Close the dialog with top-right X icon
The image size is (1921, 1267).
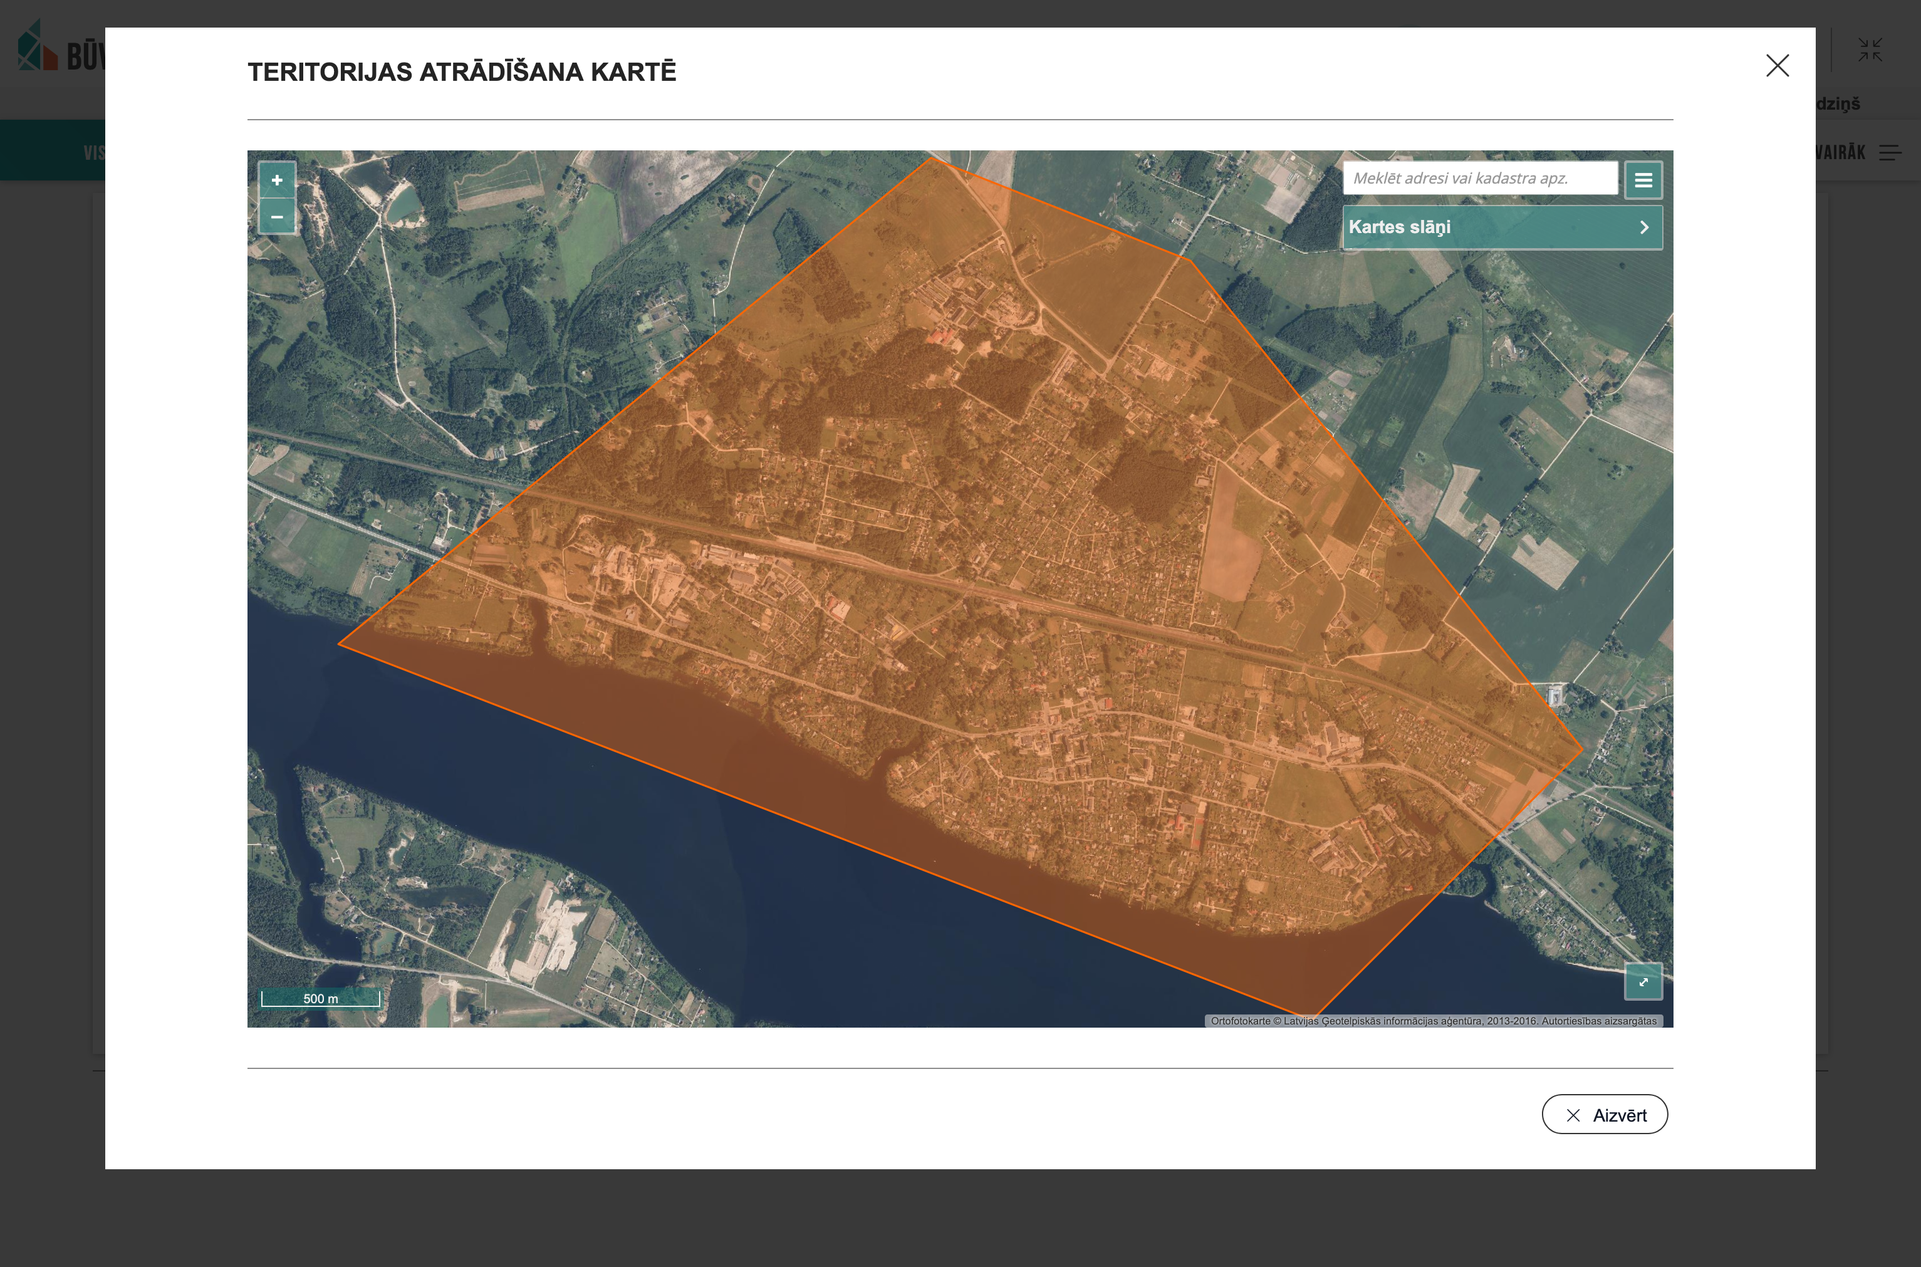[x=1778, y=65]
